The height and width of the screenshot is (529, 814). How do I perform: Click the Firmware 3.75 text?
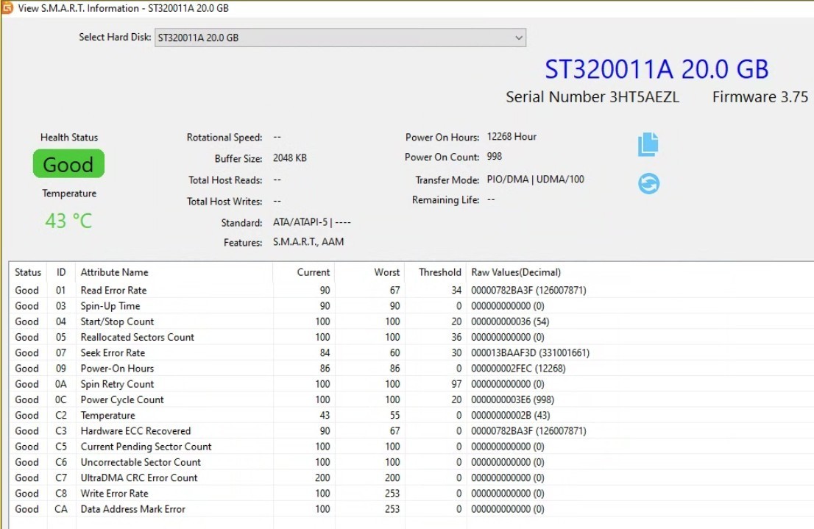tap(760, 97)
